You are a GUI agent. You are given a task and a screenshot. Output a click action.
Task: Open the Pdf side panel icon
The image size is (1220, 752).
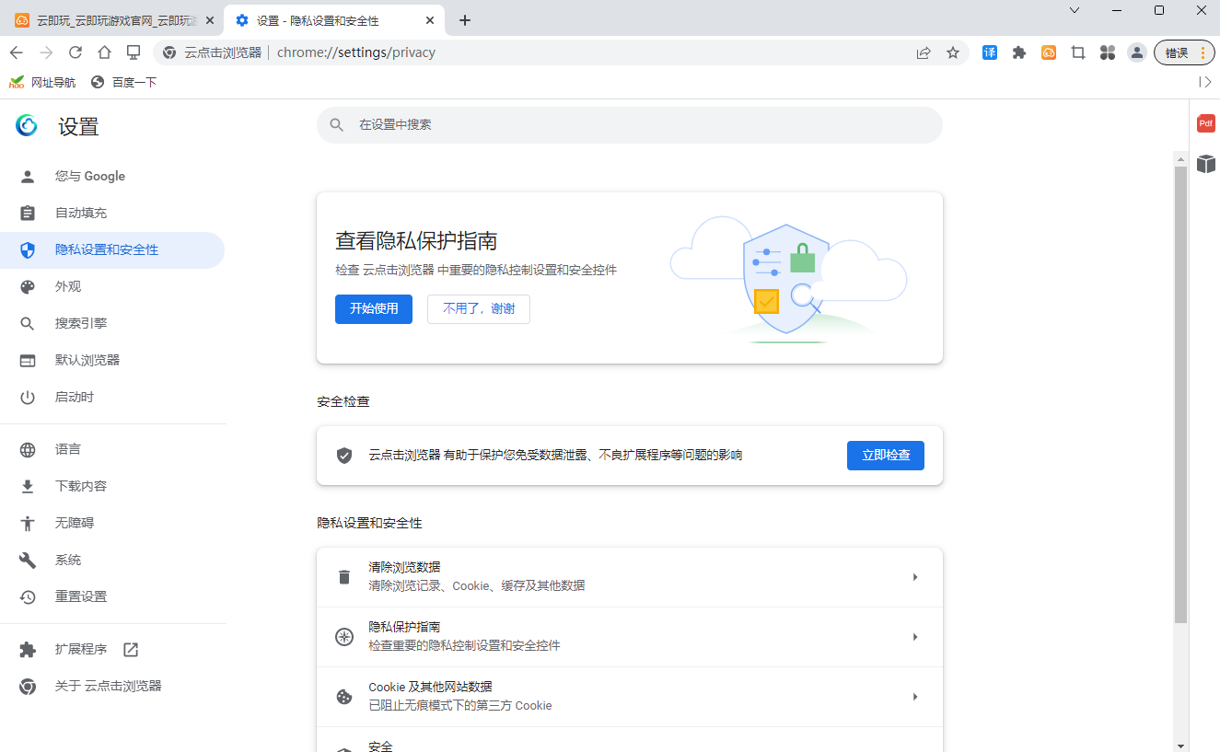[x=1205, y=122]
